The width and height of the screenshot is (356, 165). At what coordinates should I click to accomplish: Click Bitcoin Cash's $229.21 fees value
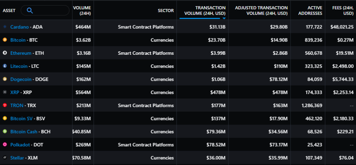pos(346,132)
